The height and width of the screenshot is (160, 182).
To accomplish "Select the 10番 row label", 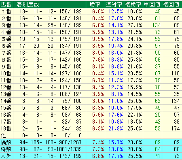I will click(x=6, y=73).
